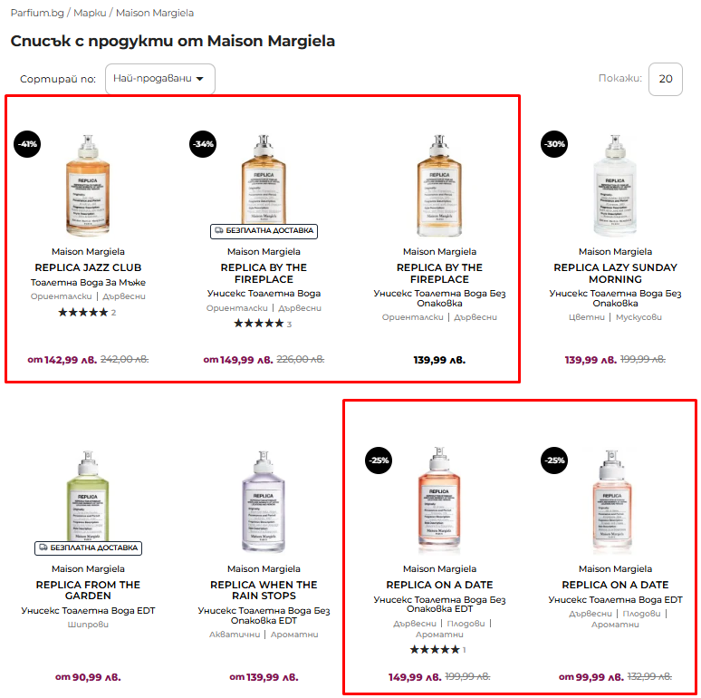Click the star rating under Replica On A Date
This screenshot has height=698, width=701.
435,649
